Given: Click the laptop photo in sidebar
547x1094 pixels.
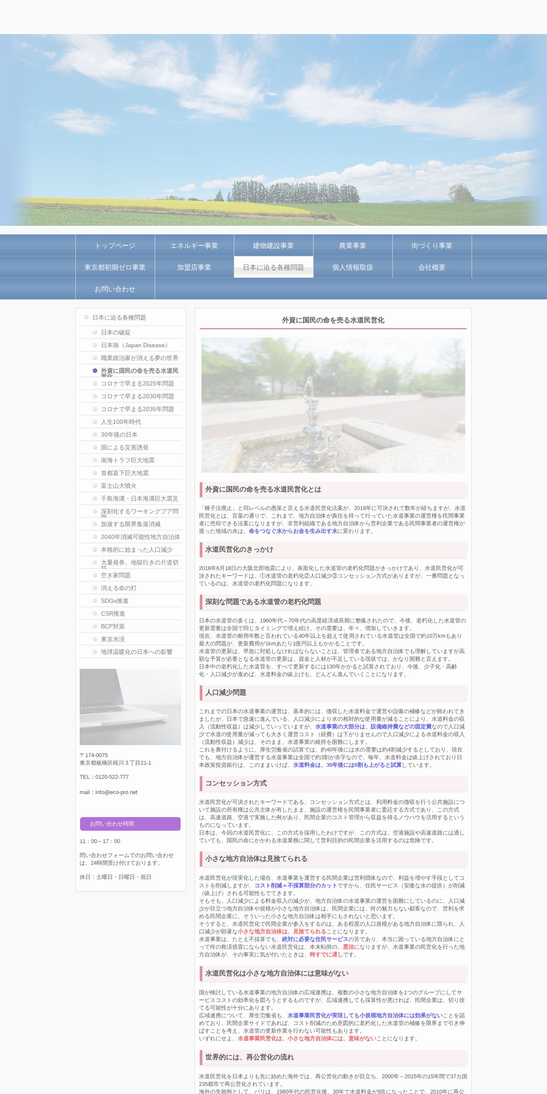Looking at the screenshot, I should pyautogui.click(x=130, y=707).
